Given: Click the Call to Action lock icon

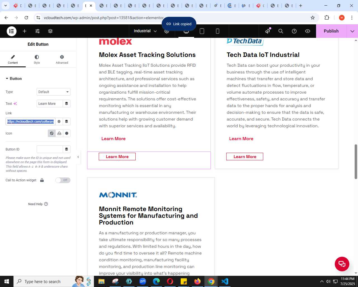Looking at the screenshot, I should click(42, 180).
